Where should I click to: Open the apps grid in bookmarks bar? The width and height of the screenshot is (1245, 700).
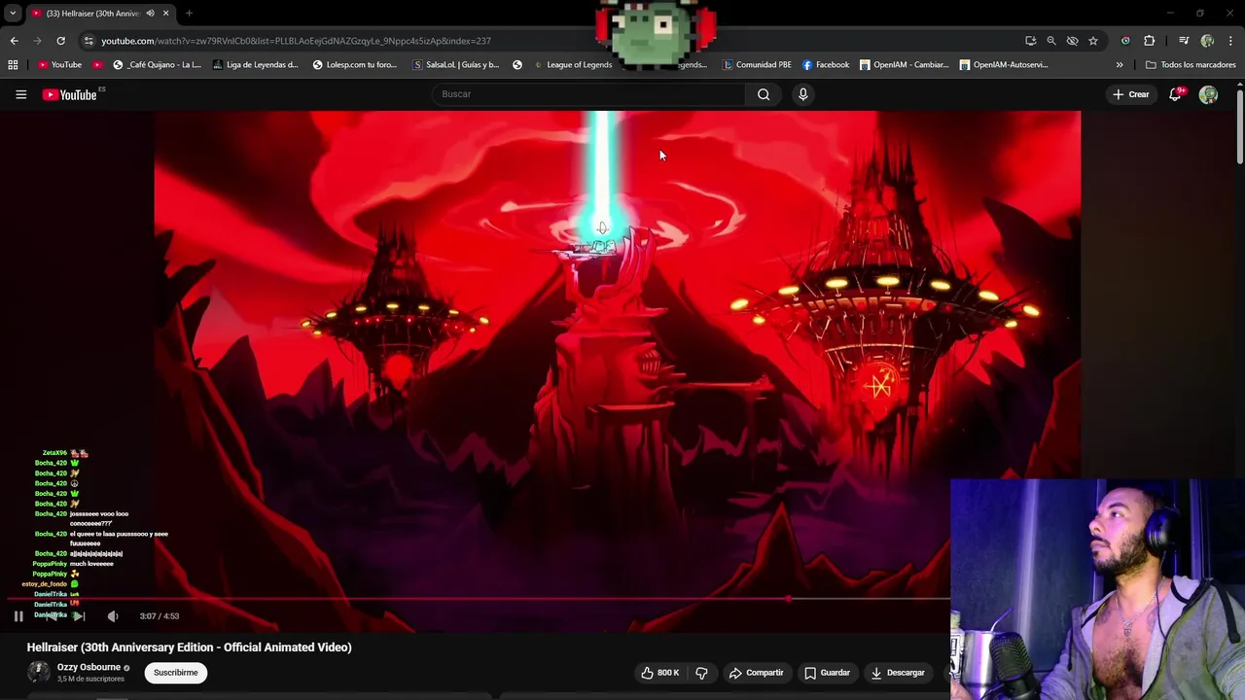pyautogui.click(x=13, y=65)
